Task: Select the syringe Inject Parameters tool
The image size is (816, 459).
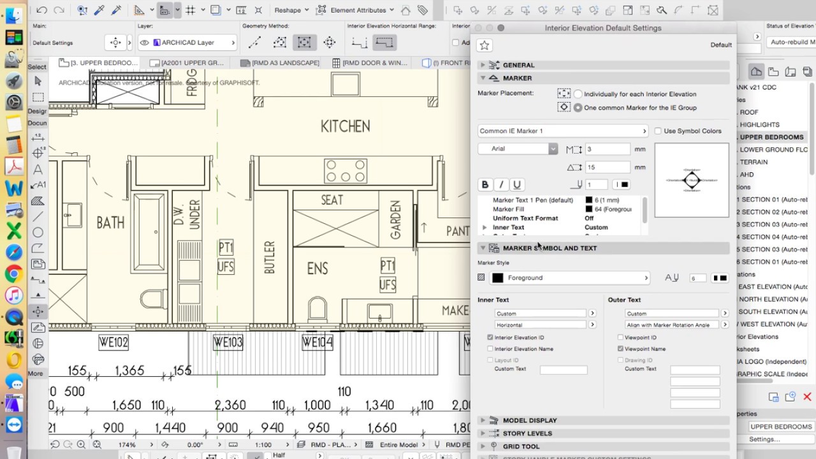Action: (116, 10)
